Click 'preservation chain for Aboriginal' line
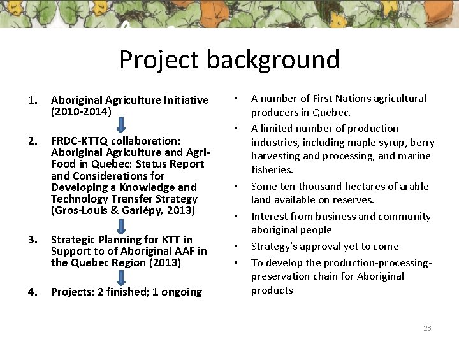 (327, 276)
